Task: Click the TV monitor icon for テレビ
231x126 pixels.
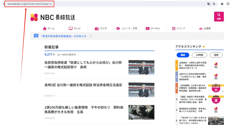Action: pyautogui.click(x=71, y=29)
